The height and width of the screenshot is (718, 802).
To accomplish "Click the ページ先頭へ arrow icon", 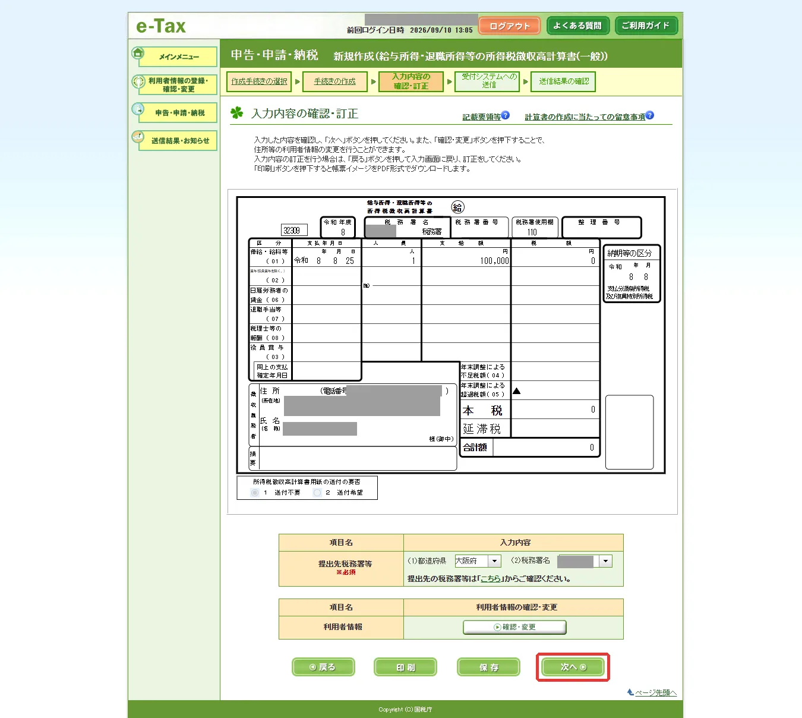I will coord(630,692).
